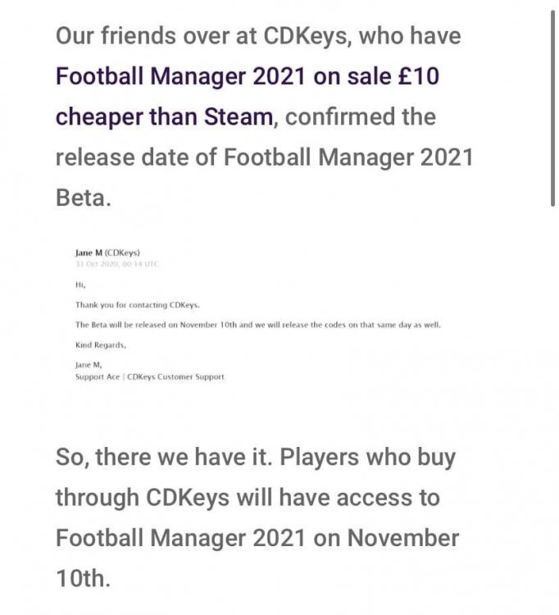Open the Football Manager 2021 sale link
Screen dimensions: 559x615
[248, 76]
